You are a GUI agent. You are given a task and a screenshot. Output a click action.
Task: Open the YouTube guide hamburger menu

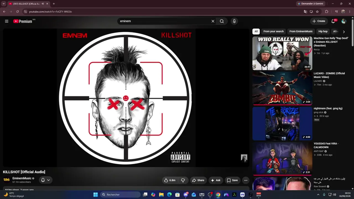pos(7,21)
